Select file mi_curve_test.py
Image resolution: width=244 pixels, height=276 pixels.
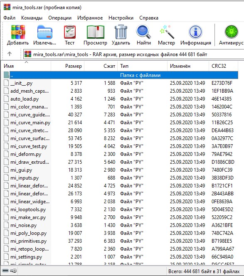click(29, 146)
